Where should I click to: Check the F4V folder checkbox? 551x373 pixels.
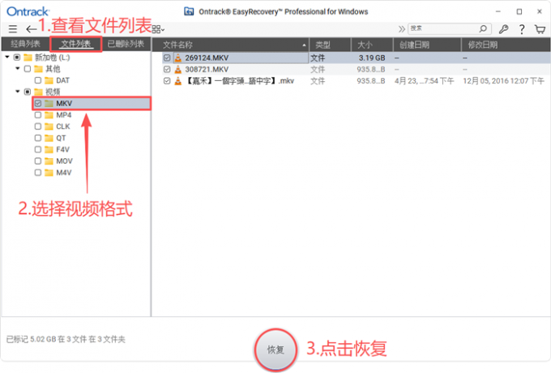point(38,149)
